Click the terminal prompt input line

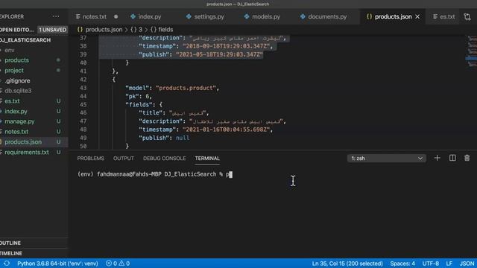click(154, 174)
